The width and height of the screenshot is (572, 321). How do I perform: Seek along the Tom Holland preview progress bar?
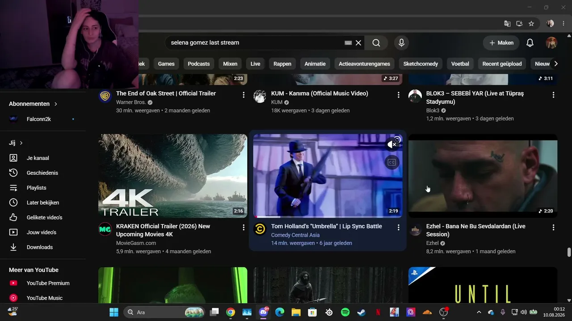328,217
